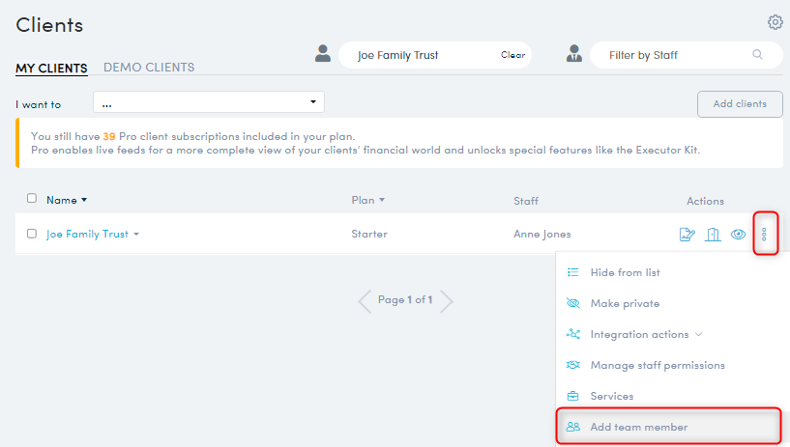Click the staff person icon beside staff filter
This screenshot has height=447, width=790.
[573, 53]
